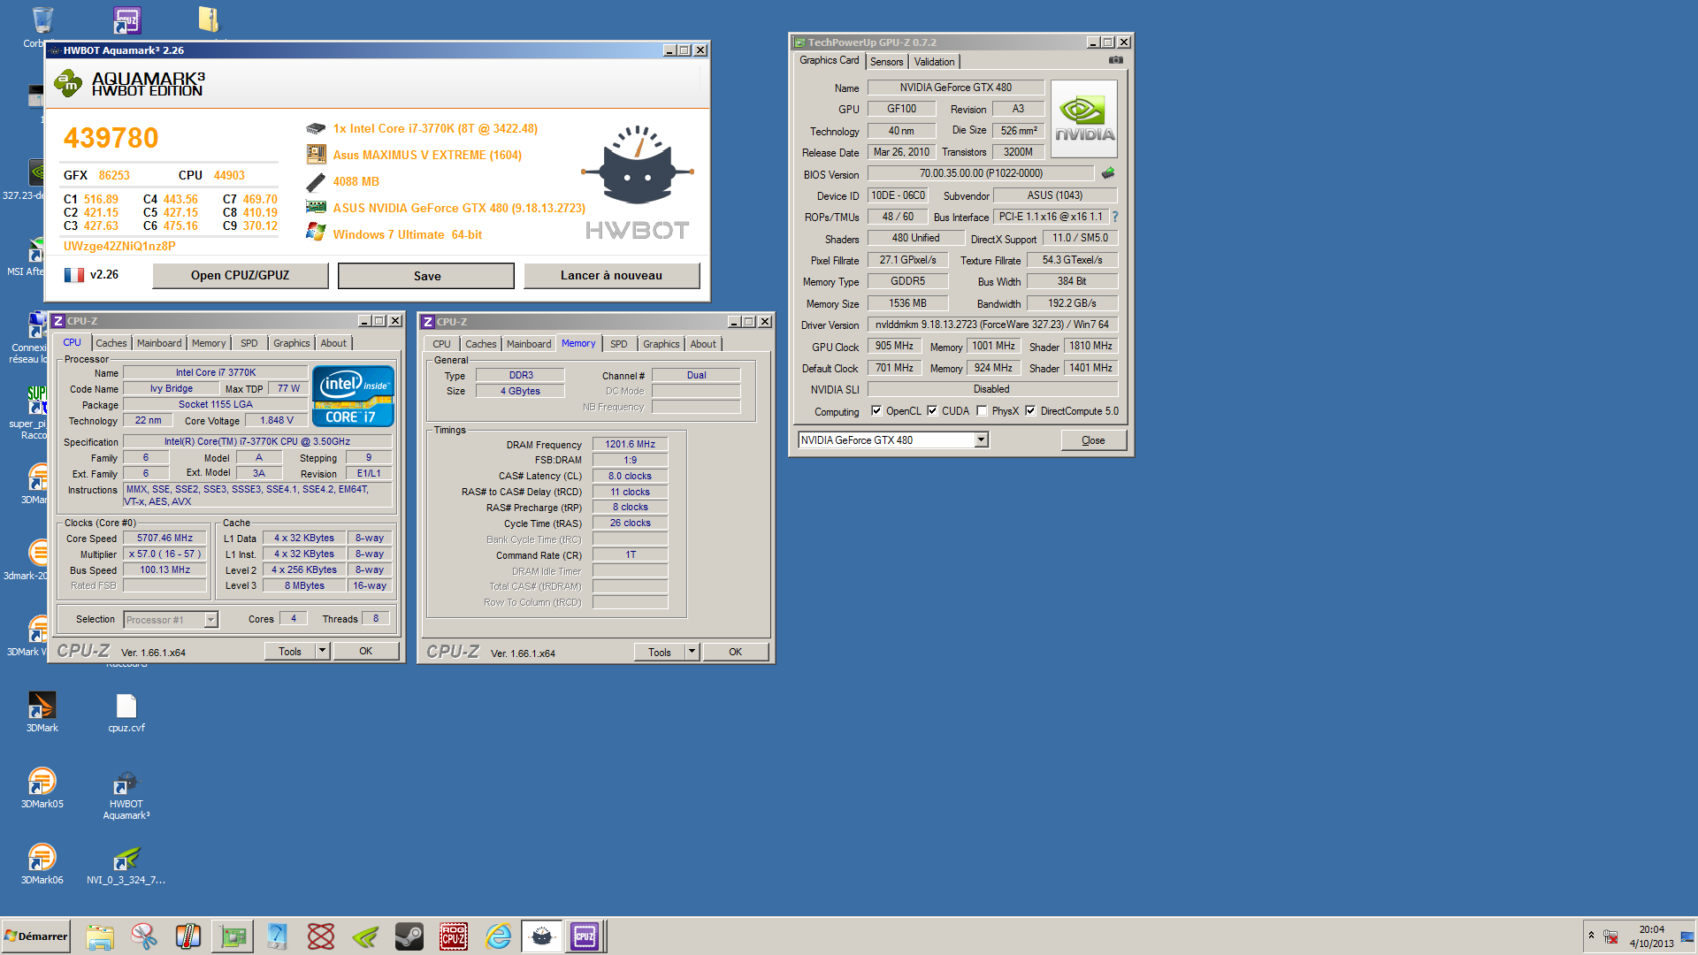This screenshot has width=1698, height=955.
Task: Open the 3DMark06 desktop shortcut
Action: (42, 864)
